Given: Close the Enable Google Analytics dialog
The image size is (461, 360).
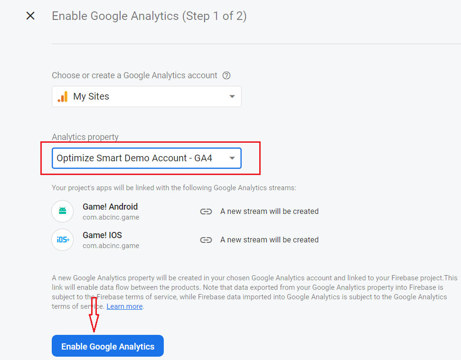Looking at the screenshot, I should tap(30, 16).
